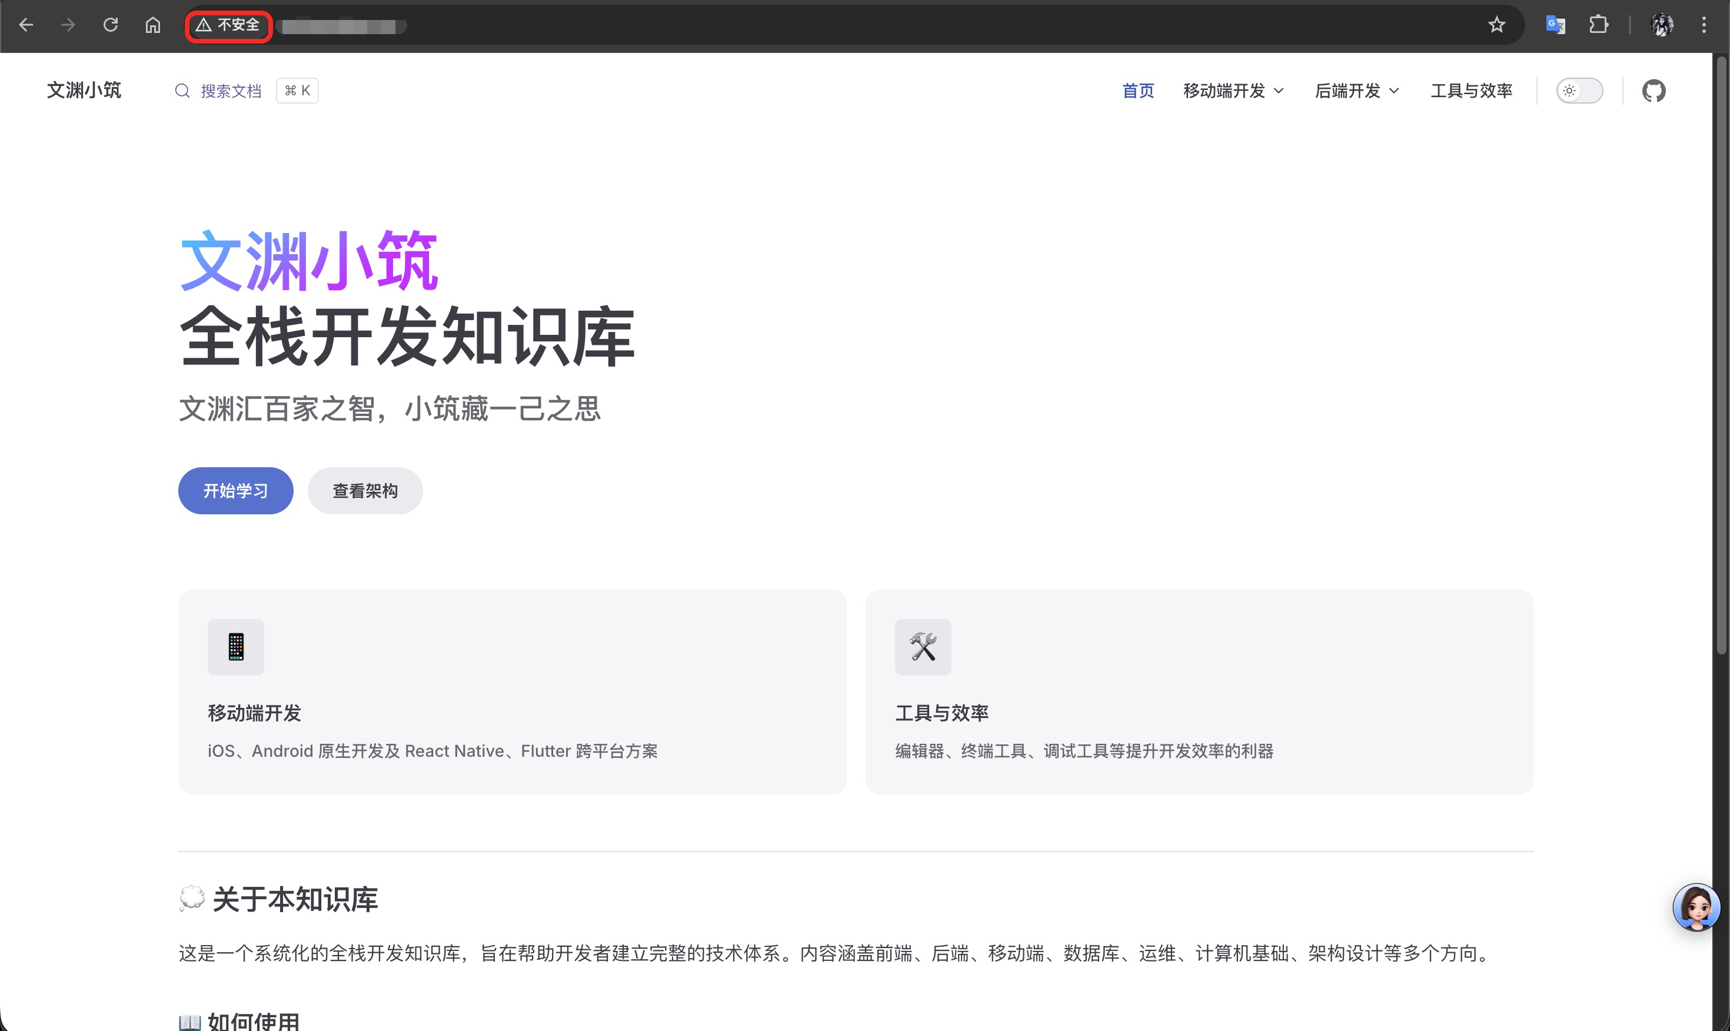Open the browser extensions puzzle icon
This screenshot has width=1730, height=1031.
[1599, 25]
